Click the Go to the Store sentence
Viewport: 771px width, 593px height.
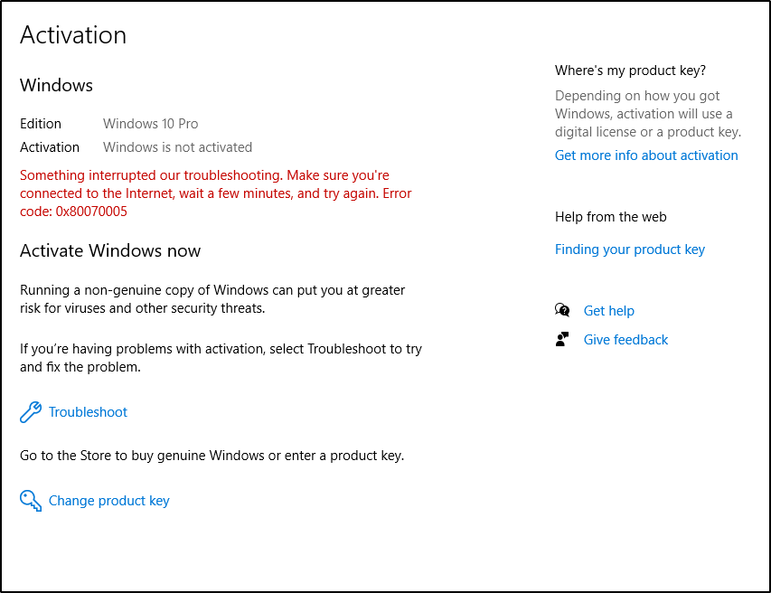pos(212,456)
